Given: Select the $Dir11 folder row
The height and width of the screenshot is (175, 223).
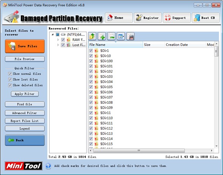Looking at the screenshot, I should (x=151, y=113).
